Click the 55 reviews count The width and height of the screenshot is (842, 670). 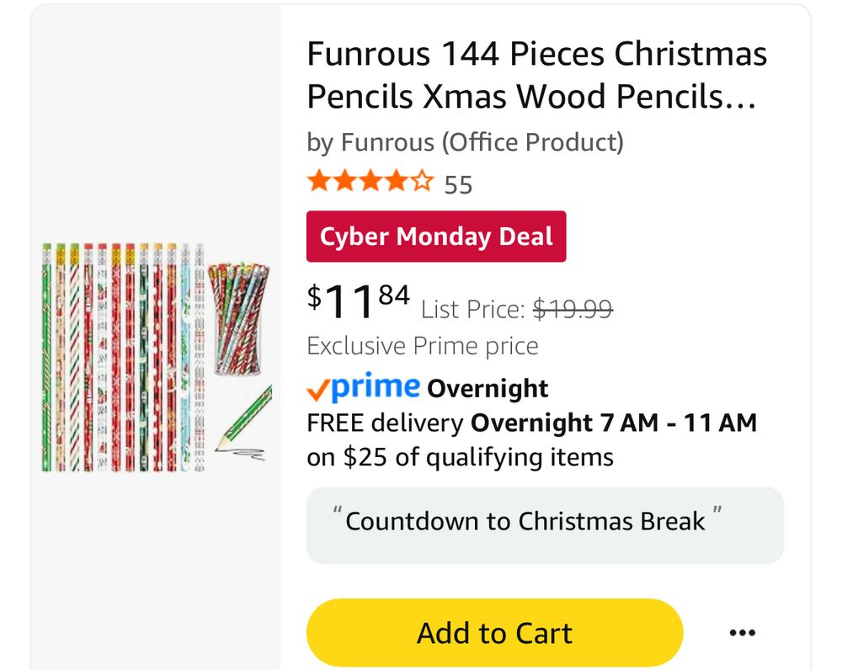click(x=458, y=184)
